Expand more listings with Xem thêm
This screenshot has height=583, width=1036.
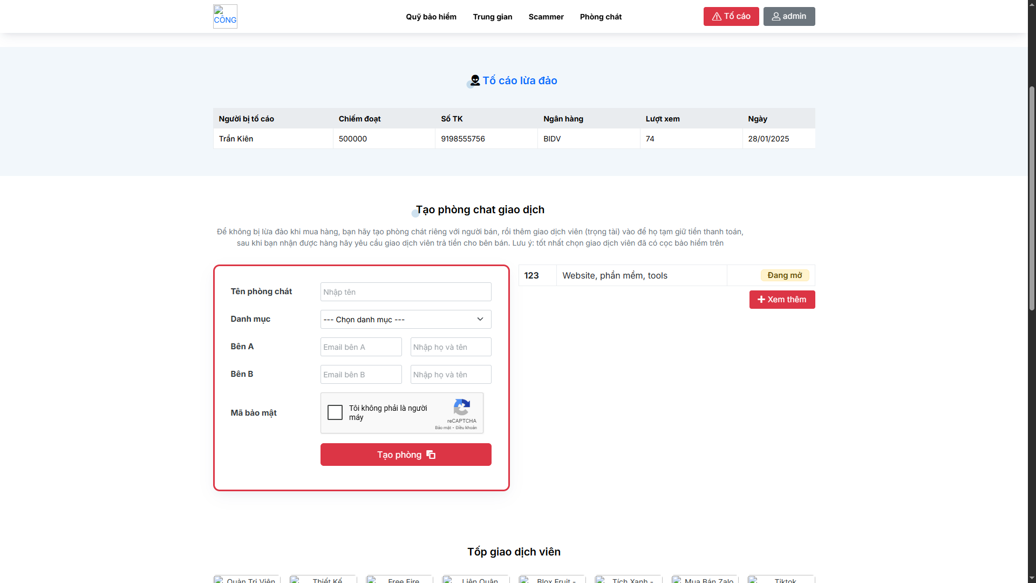(782, 300)
